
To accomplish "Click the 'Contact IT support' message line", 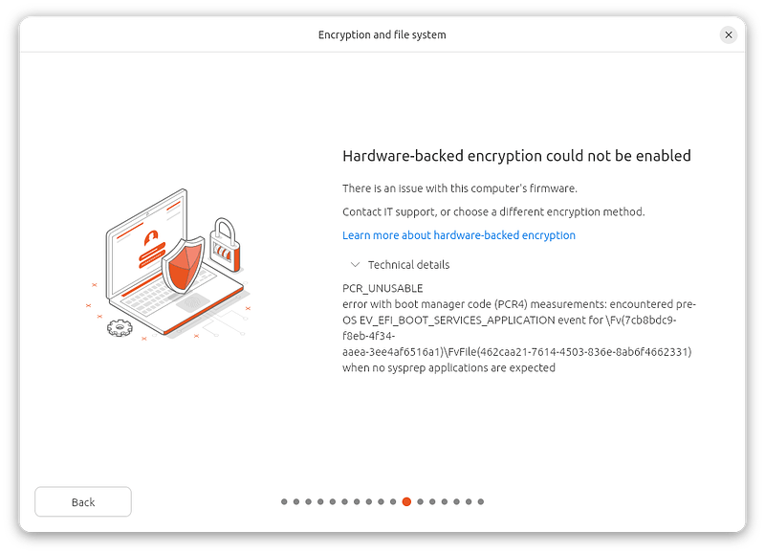I will pos(493,211).
